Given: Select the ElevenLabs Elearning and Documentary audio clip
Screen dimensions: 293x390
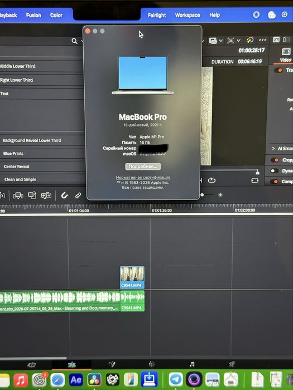Looking at the screenshot, I should [60, 301].
